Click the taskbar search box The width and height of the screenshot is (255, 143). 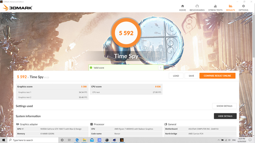coord(33,140)
